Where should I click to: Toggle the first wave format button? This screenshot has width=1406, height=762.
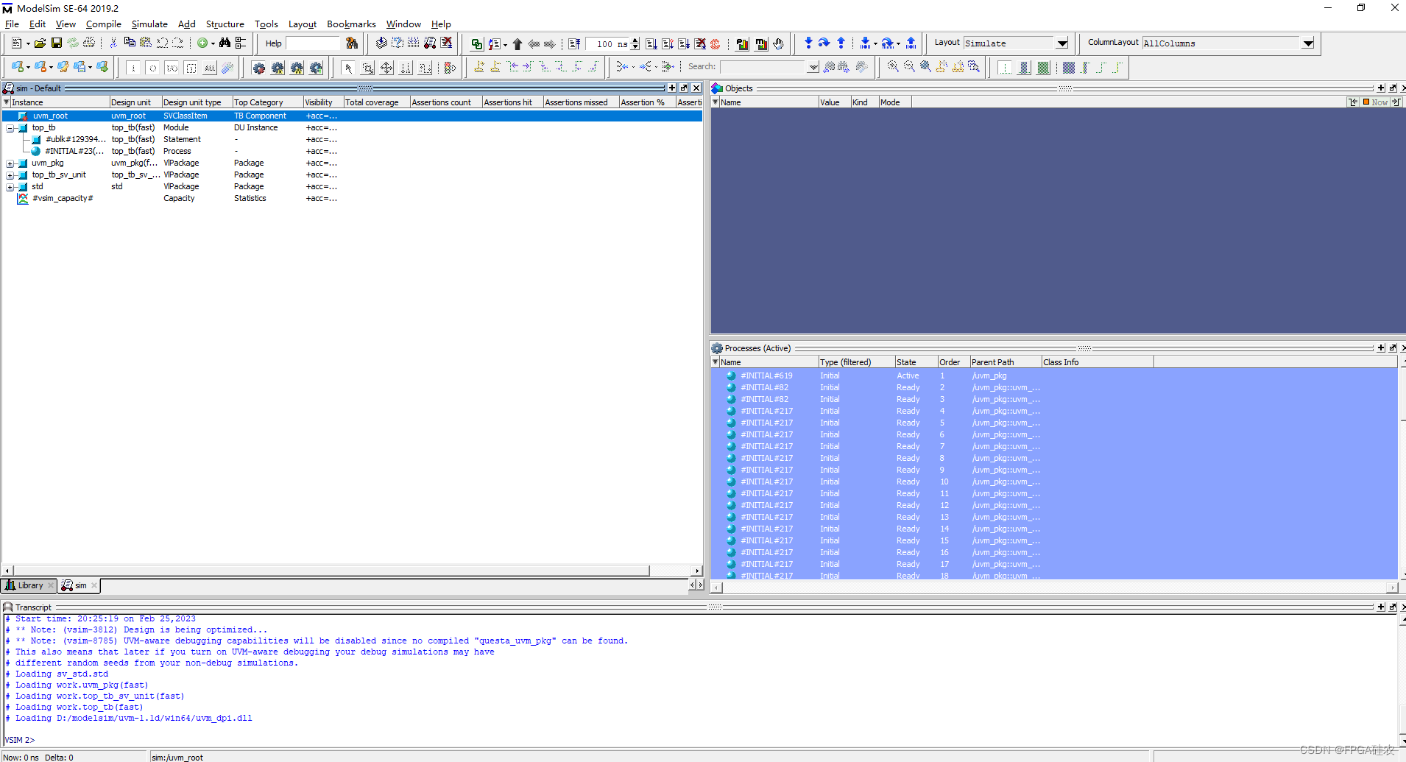(1005, 68)
